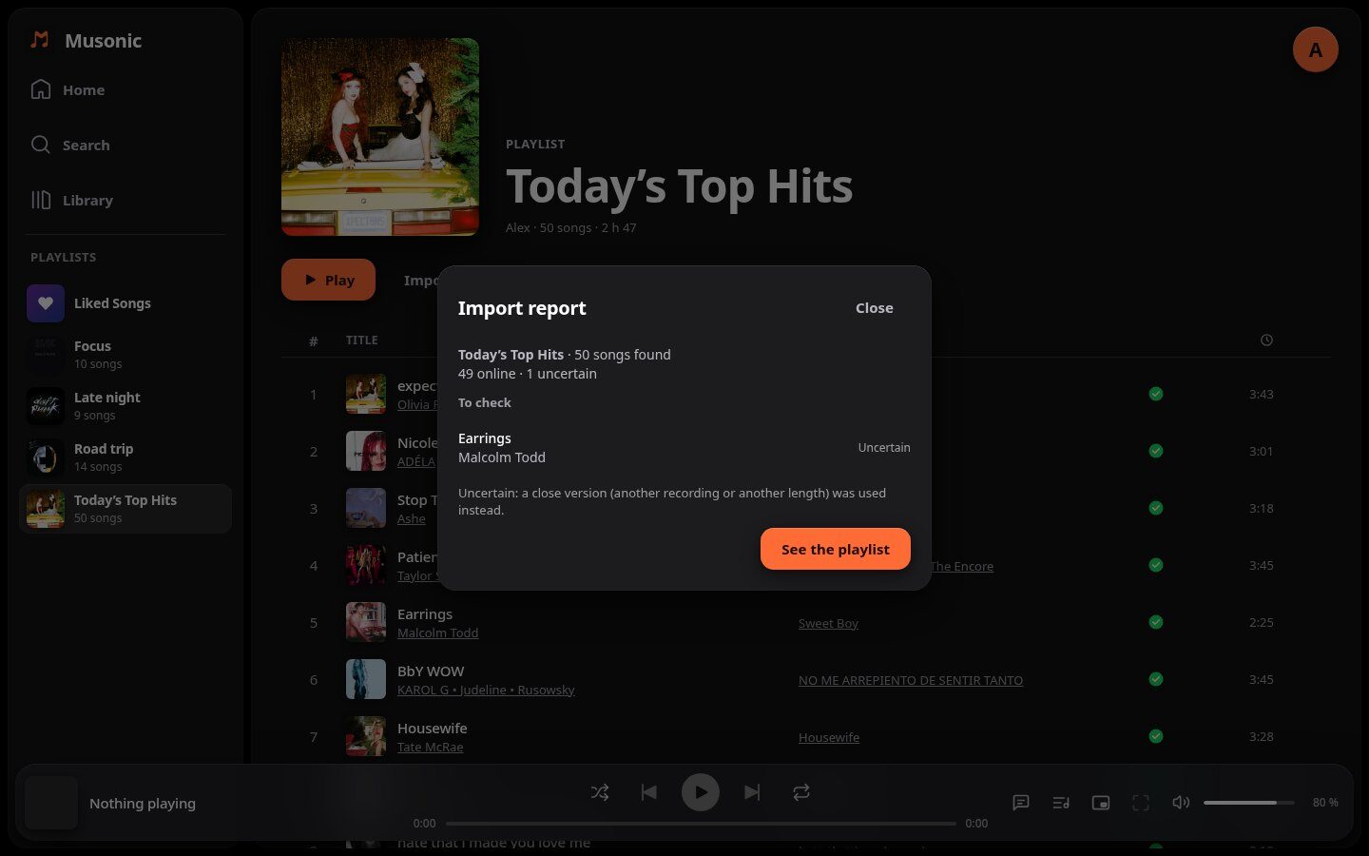The width and height of the screenshot is (1369, 856).
Task: Click track 4 green status check
Action: pyautogui.click(x=1156, y=565)
